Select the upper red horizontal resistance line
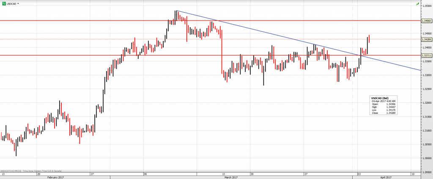The width and height of the screenshot is (433, 179). pyautogui.click(x=85, y=20)
